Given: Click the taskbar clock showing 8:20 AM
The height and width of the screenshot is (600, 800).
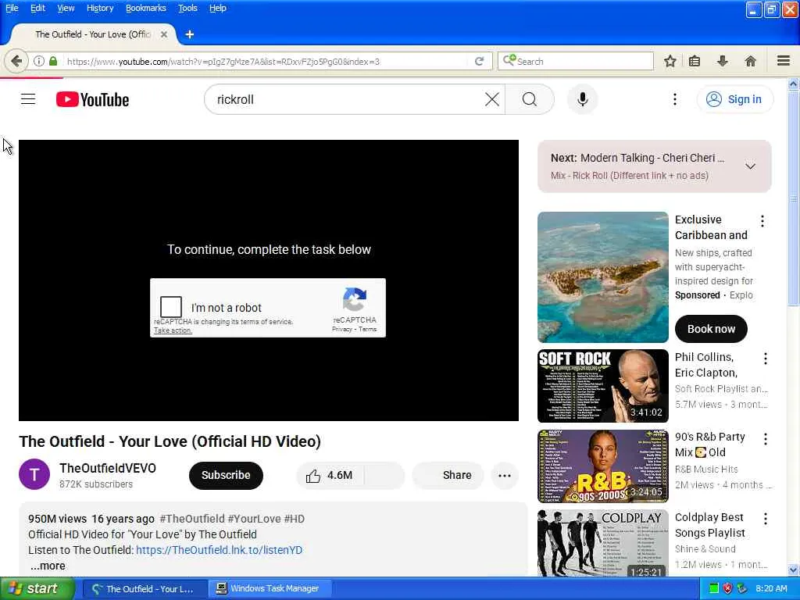Looking at the screenshot, I should point(771,589).
